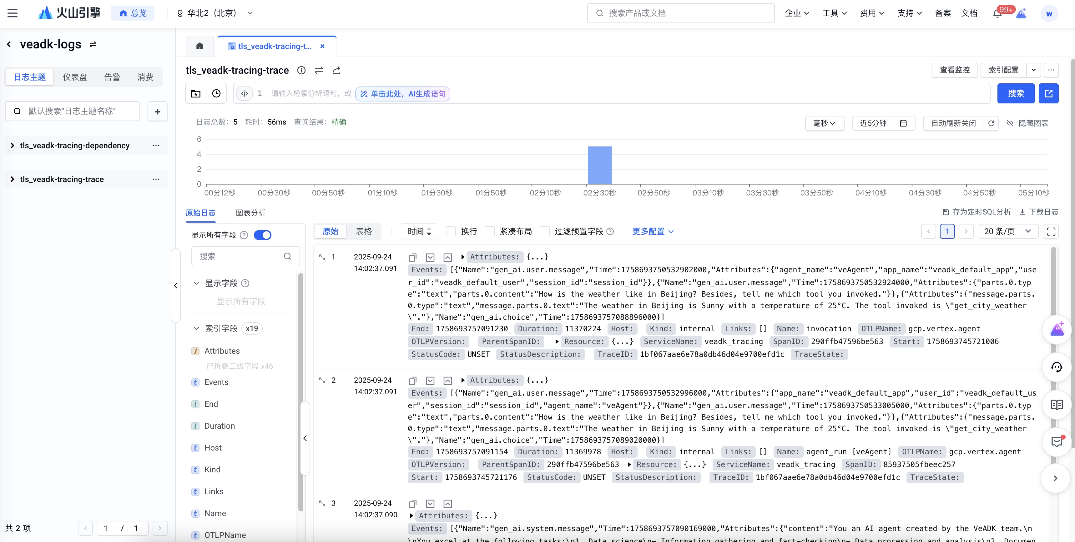The height and width of the screenshot is (542, 1075).
Task: Click the refresh icon beside auto-refresh
Action: [991, 123]
